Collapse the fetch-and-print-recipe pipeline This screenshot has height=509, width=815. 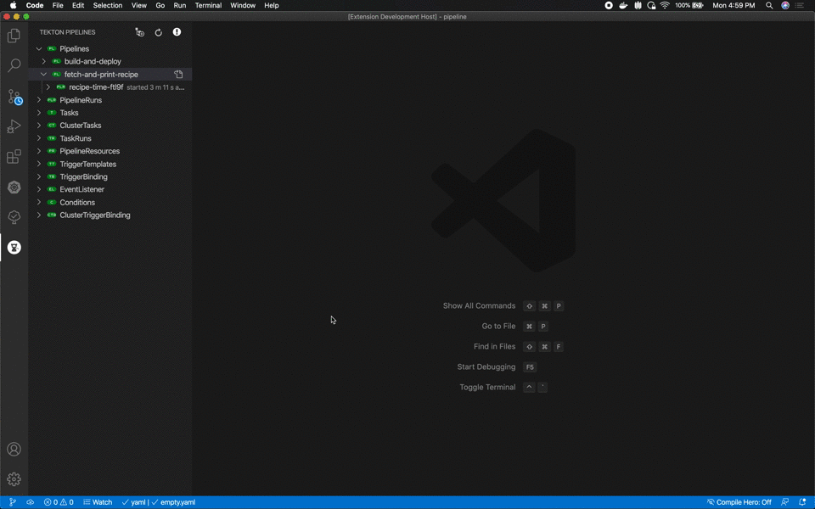click(x=43, y=75)
